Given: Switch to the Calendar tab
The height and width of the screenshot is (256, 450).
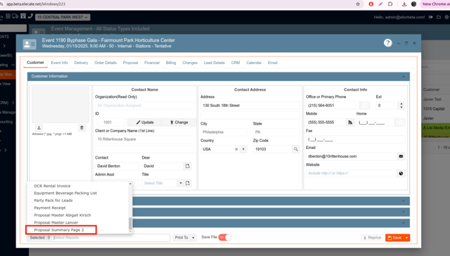Looking at the screenshot, I should [x=254, y=63].
